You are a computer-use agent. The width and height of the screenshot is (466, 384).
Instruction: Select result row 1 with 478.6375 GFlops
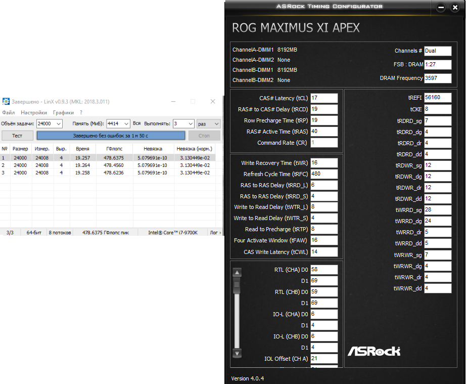pos(108,158)
